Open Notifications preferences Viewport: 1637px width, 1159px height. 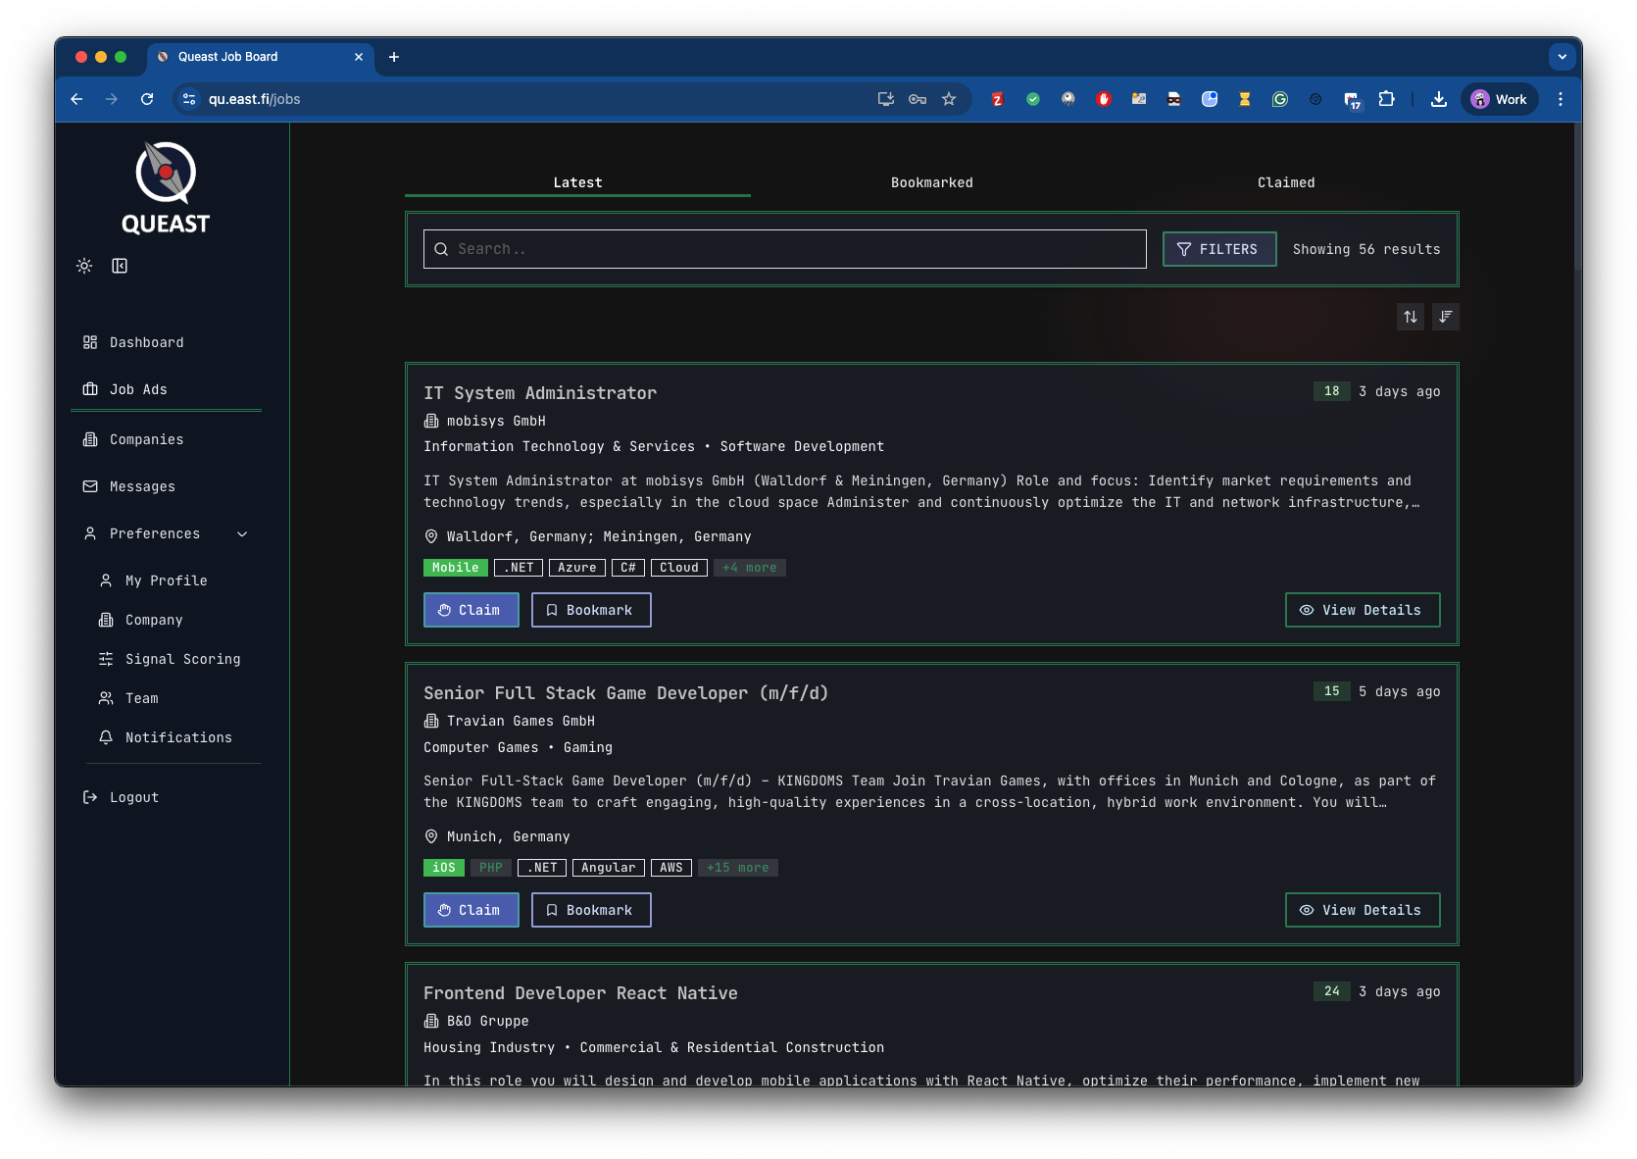[x=177, y=737]
